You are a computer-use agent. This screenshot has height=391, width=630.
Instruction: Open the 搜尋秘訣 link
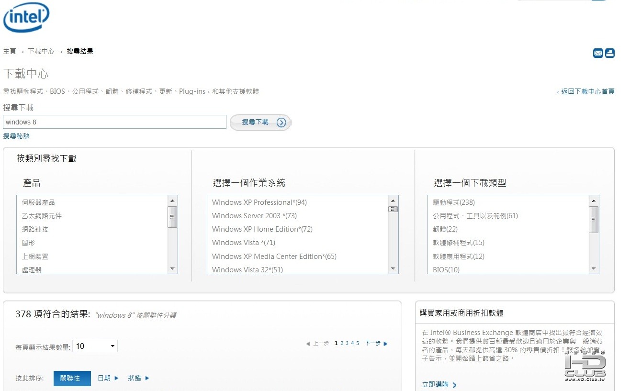tap(16, 136)
